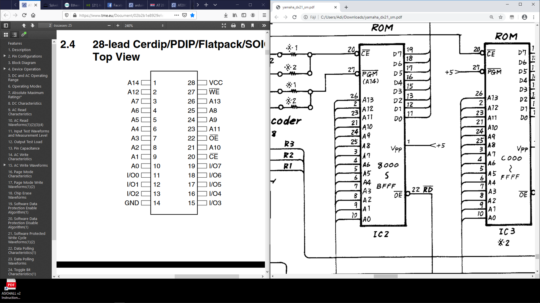The image size is (540, 303).
Task: Open '3. Block Diagram' outline entry
Action: click(x=22, y=63)
